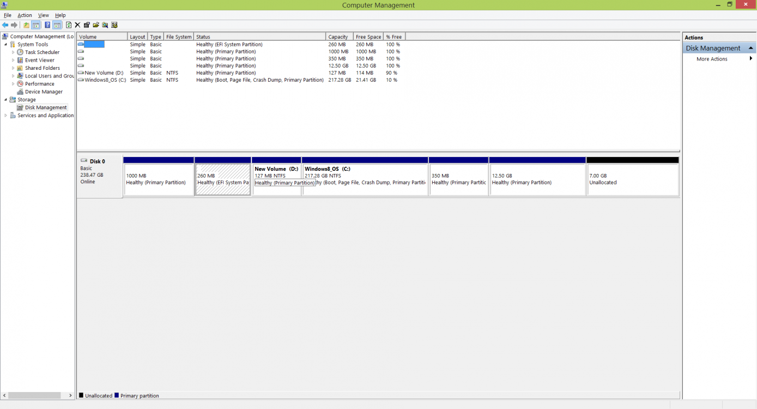Screen dimensions: 757x409
Task: Click the Event Viewer icon in tree
Action: [x=20, y=60]
